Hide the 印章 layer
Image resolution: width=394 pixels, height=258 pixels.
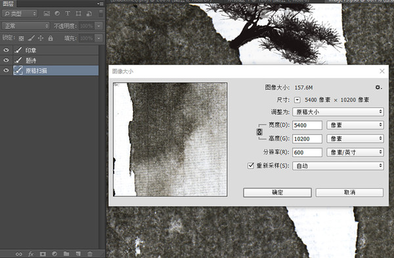(6, 50)
